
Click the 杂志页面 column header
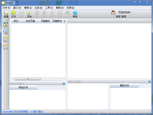pos(30,21)
